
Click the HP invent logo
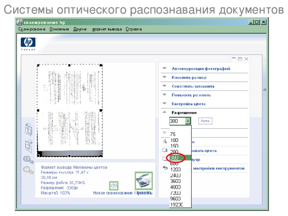tap(28, 44)
